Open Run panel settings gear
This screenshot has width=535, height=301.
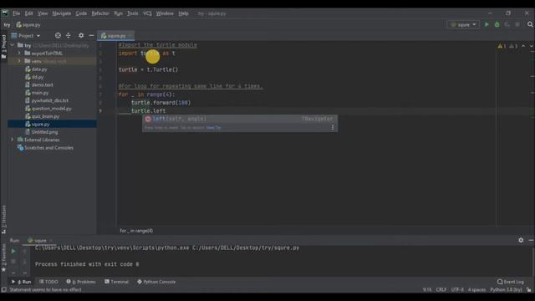pyautogui.click(x=521, y=240)
